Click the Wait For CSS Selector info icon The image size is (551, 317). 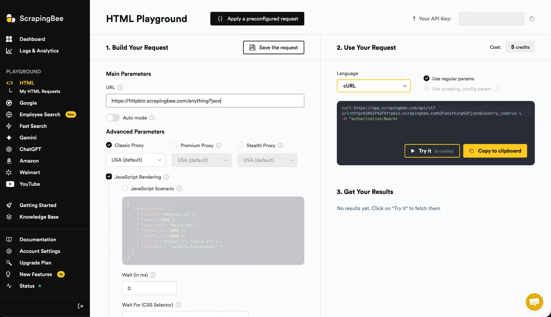178,305
